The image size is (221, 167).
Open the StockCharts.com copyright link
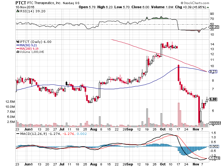pos(195,3)
